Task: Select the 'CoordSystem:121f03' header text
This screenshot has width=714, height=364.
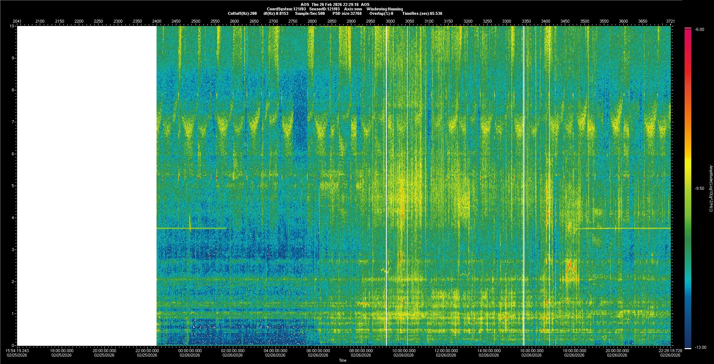Action: (286, 9)
